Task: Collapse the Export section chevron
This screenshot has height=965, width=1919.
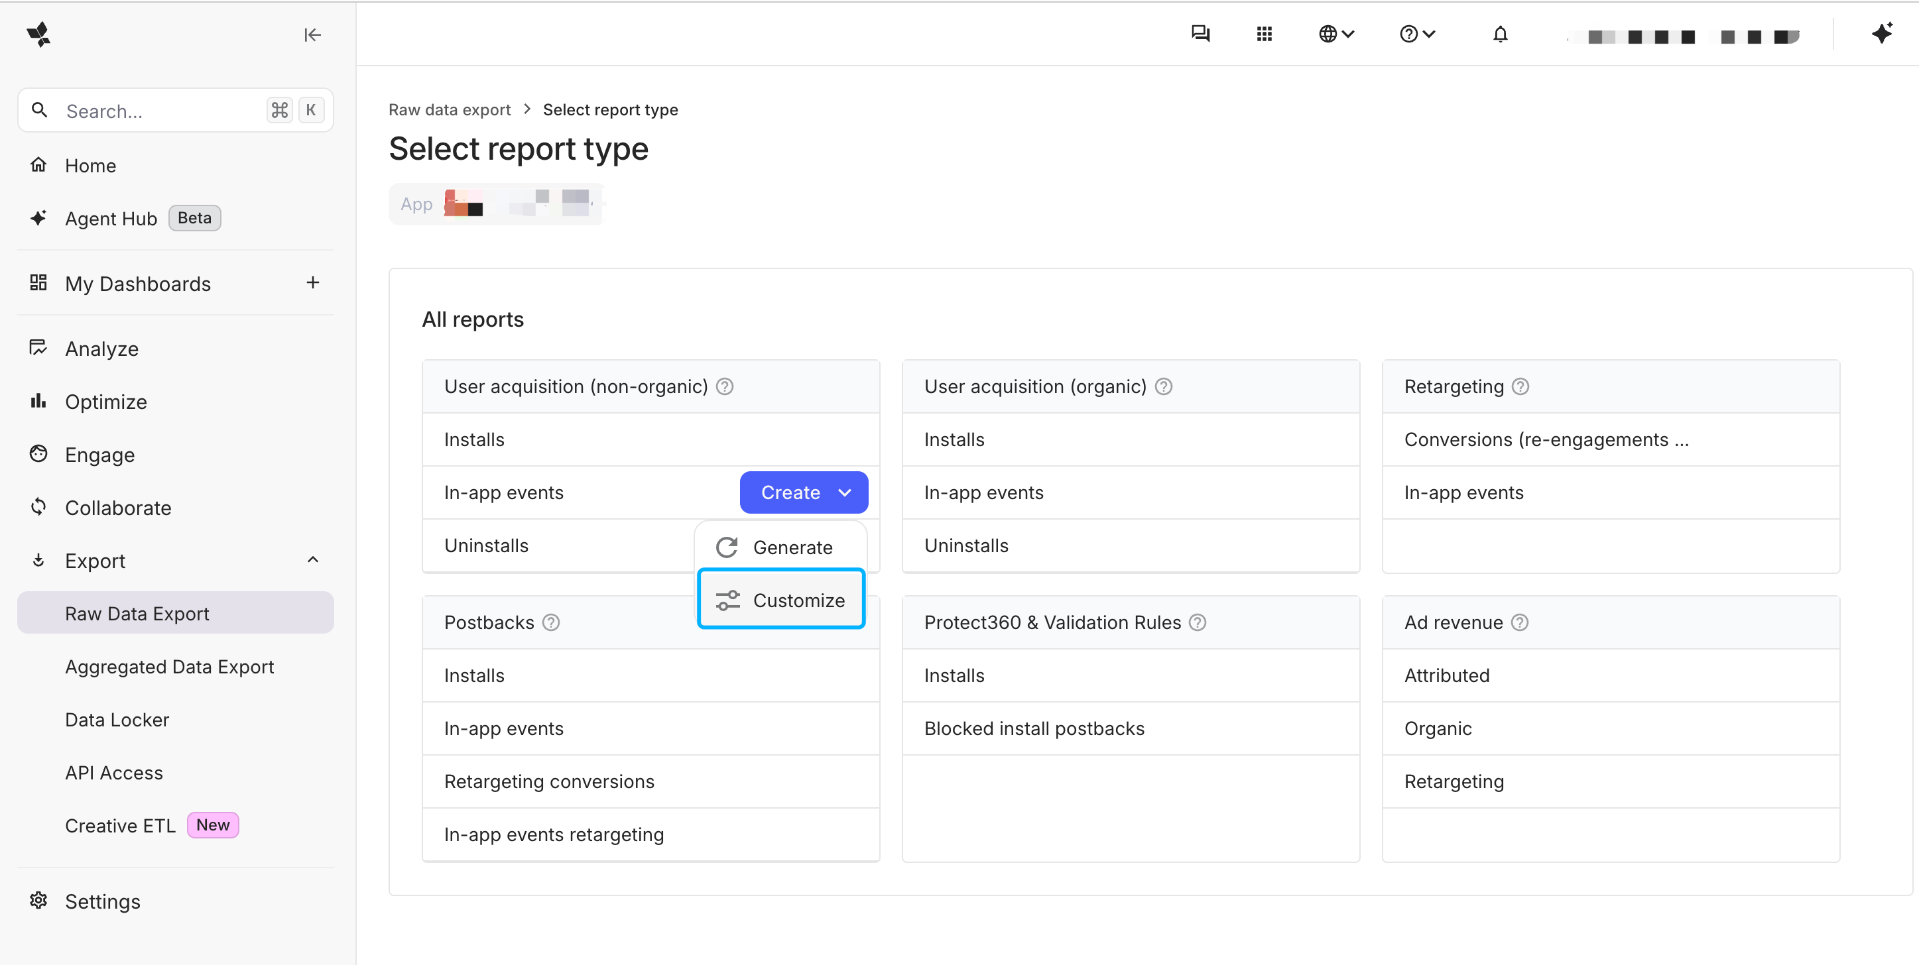Action: (313, 560)
